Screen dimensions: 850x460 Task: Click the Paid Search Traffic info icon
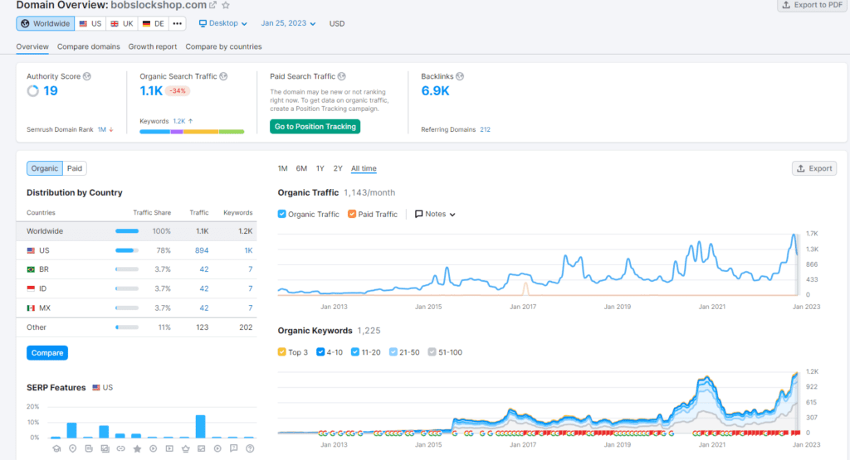[341, 76]
